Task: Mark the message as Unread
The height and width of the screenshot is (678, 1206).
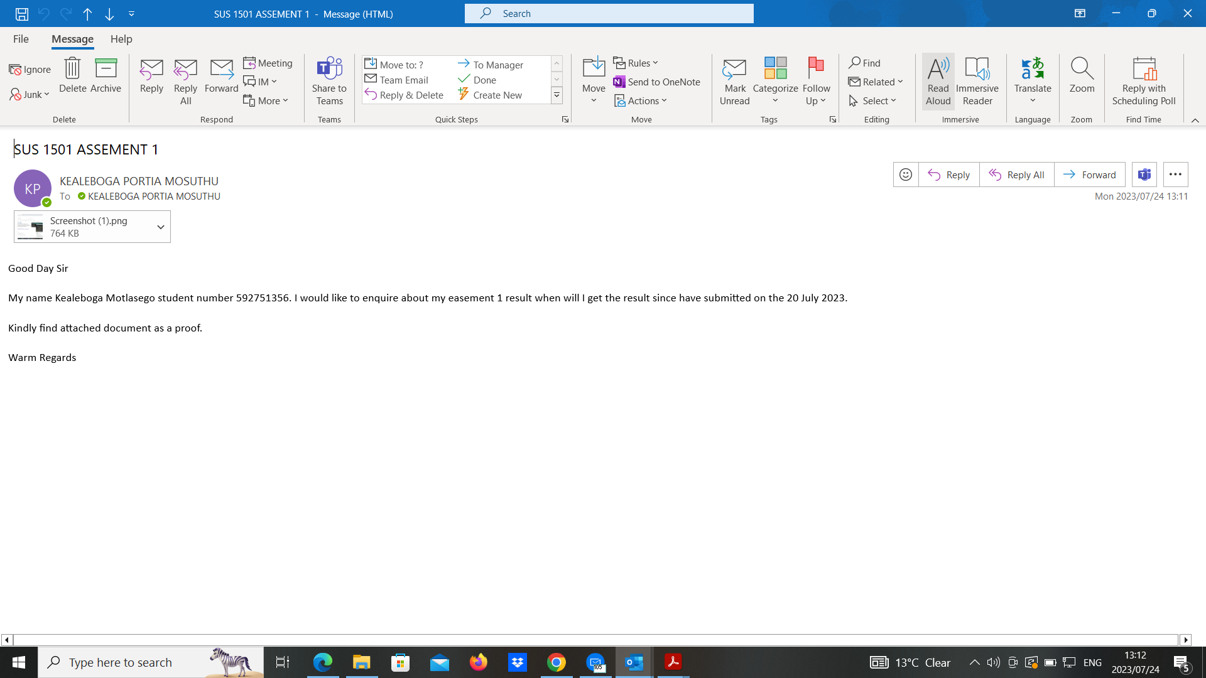Action: tap(734, 80)
